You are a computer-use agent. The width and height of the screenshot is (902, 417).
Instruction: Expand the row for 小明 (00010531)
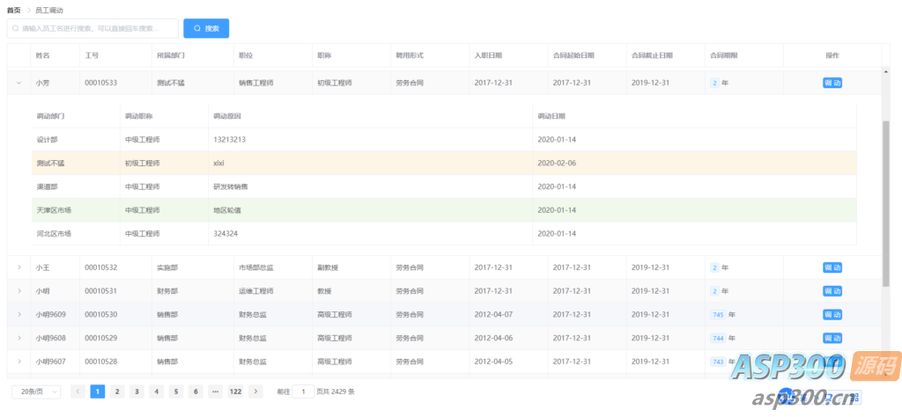tap(18, 291)
